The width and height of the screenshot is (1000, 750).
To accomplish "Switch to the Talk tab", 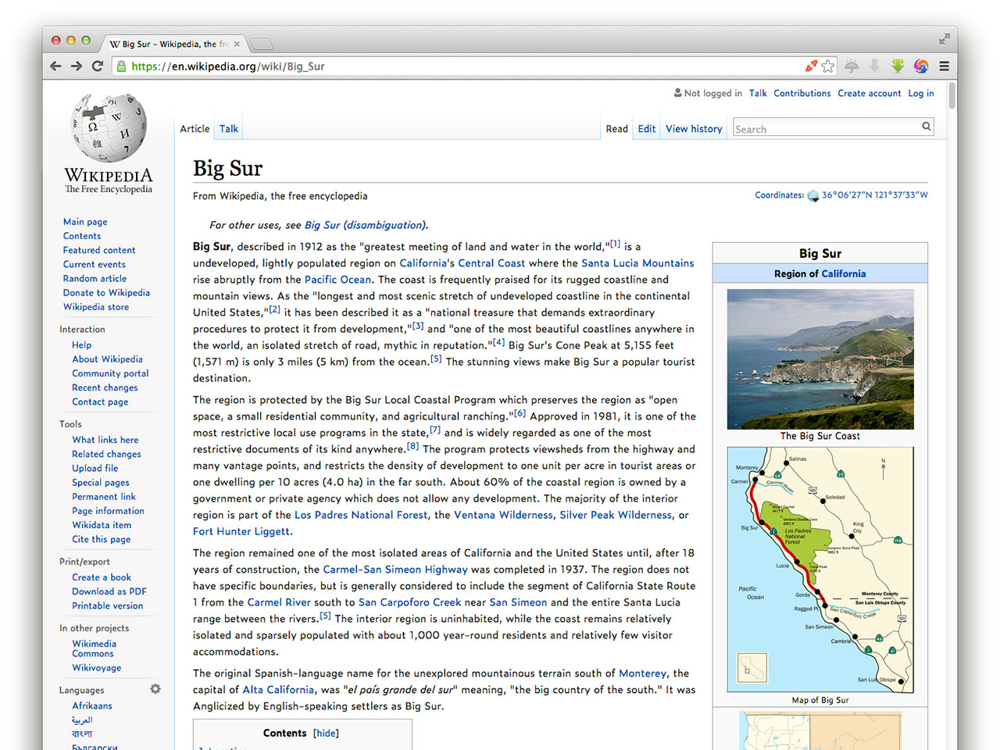I will click(x=229, y=129).
